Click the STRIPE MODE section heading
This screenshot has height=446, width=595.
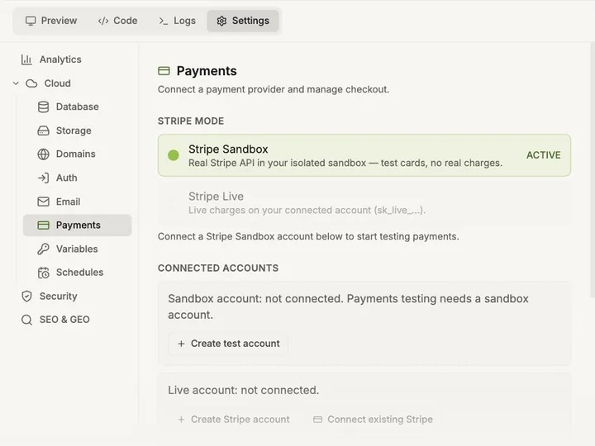191,121
